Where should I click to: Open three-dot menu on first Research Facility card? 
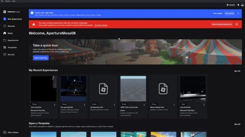point(54,104)
